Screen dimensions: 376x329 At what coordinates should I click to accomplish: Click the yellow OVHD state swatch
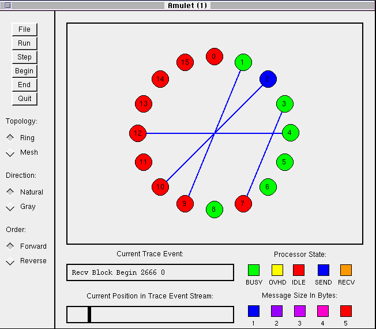pos(277,270)
